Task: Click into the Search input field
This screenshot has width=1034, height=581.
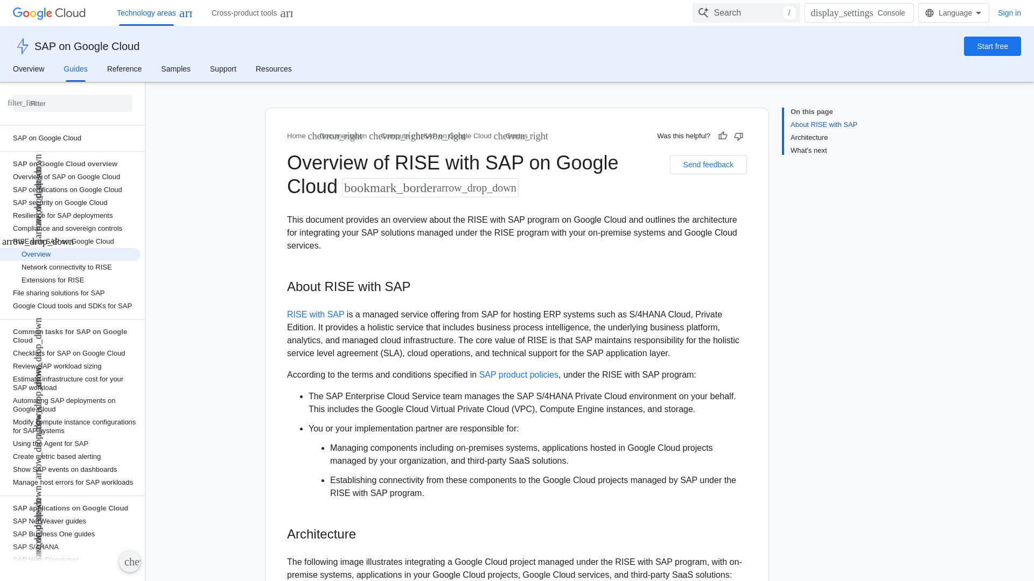Action: [746, 13]
